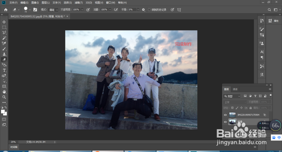This screenshot has height=152, width=282.
Task: Select the Rectangle shape tool
Action: pyautogui.click(x=4, y=86)
